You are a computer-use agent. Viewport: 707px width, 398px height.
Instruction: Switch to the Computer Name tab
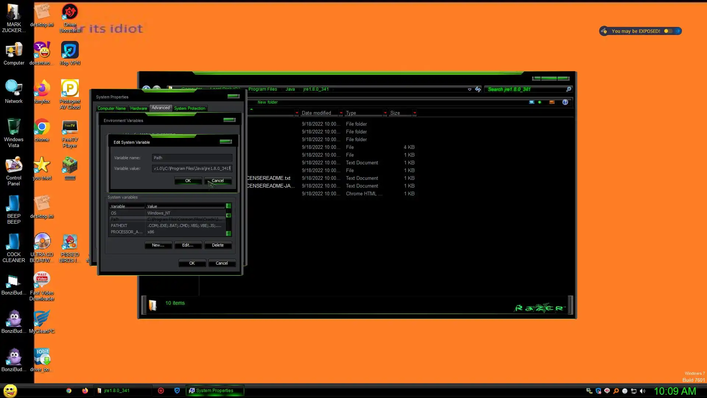(x=112, y=108)
